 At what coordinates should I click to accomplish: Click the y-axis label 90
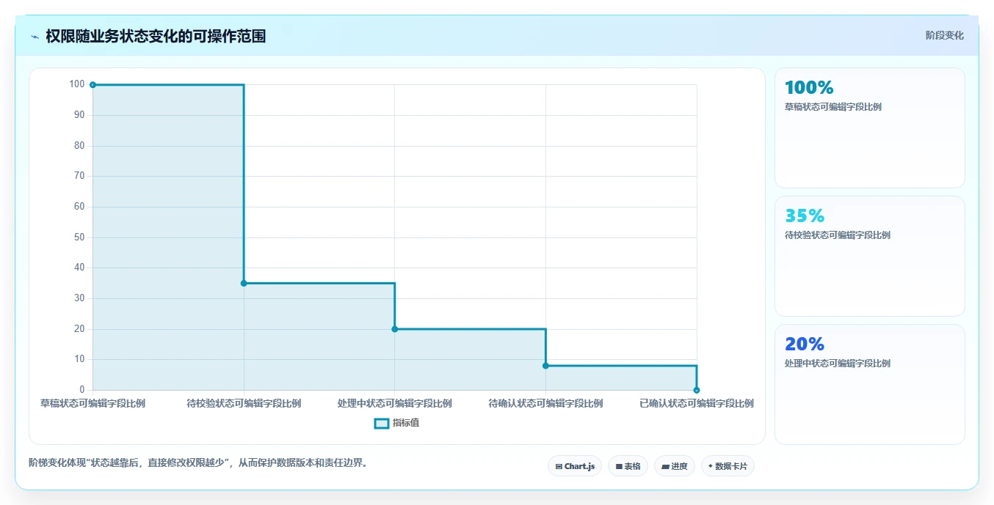click(79, 115)
